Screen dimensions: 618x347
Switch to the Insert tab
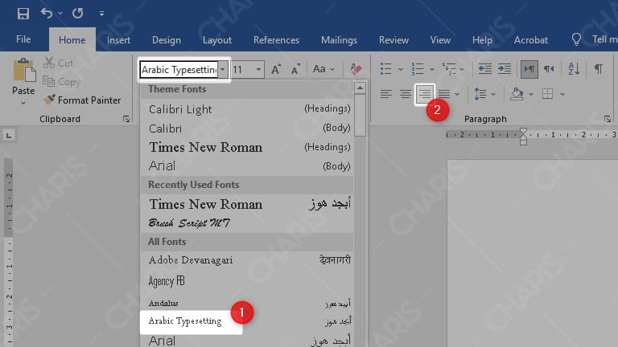[x=118, y=40]
